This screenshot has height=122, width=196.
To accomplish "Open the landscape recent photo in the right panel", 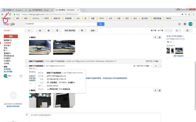I will click(x=179, y=51).
